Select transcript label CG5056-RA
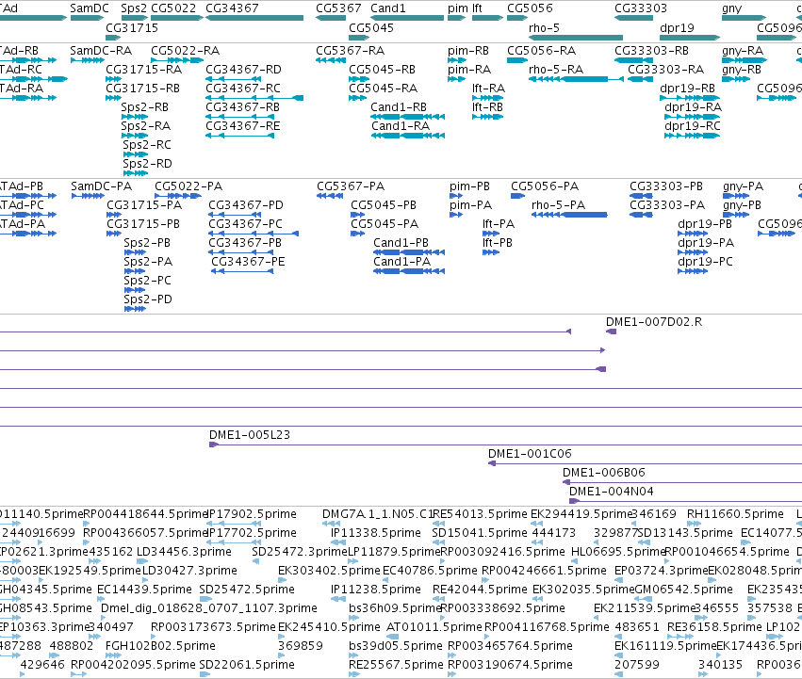The height and width of the screenshot is (679, 802). [x=541, y=50]
